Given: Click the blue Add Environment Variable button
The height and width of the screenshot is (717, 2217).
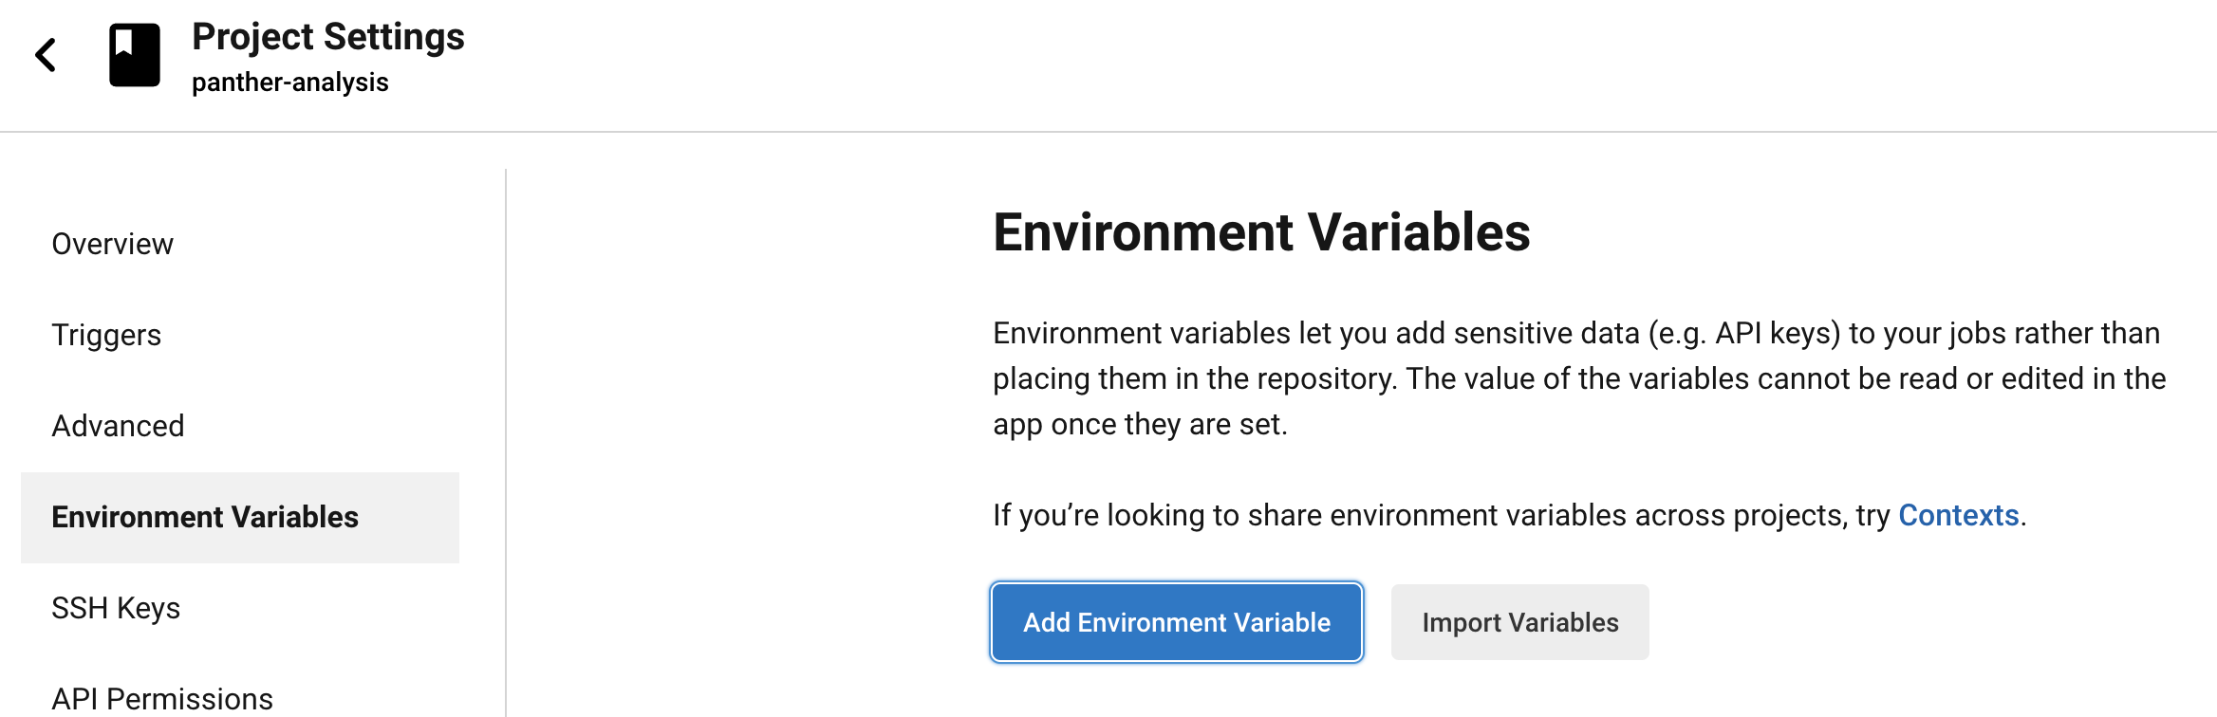Looking at the screenshot, I should click(1175, 622).
